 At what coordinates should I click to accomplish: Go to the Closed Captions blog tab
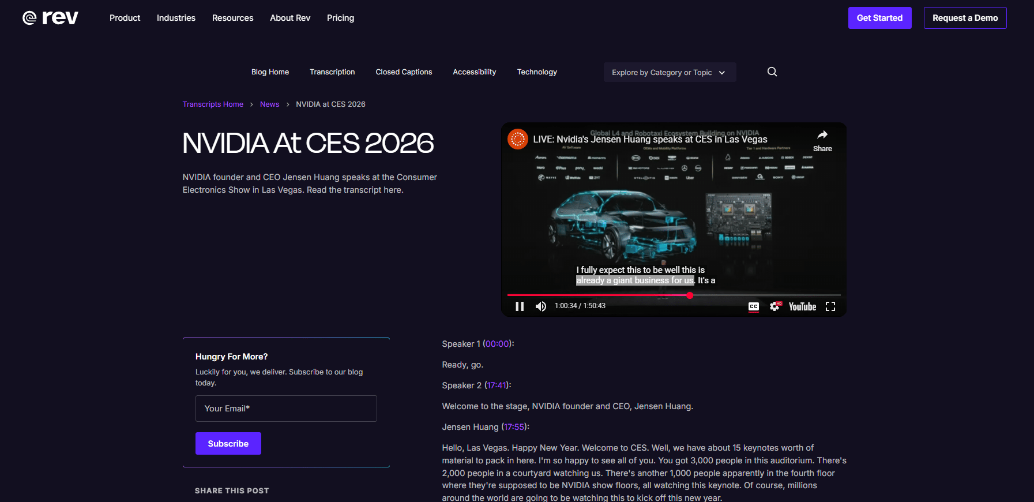(x=404, y=72)
